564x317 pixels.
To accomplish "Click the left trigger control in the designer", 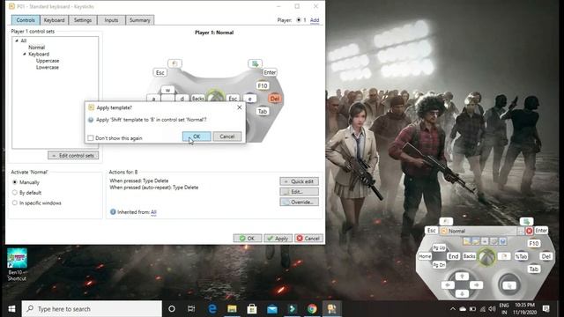I will [174, 63].
